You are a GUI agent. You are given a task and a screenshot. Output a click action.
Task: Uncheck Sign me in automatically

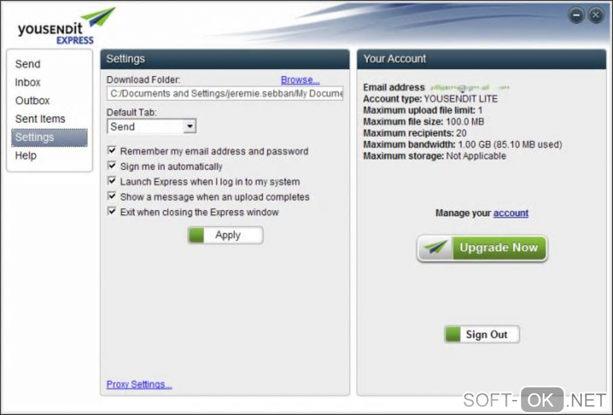(x=112, y=166)
